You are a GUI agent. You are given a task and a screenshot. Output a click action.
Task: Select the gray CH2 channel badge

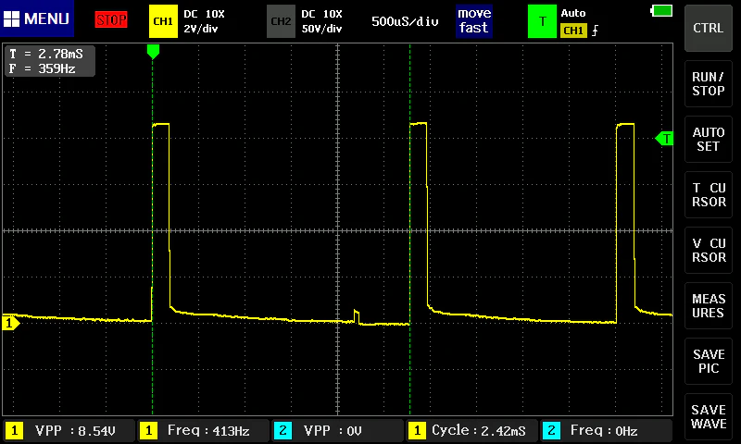click(x=281, y=21)
